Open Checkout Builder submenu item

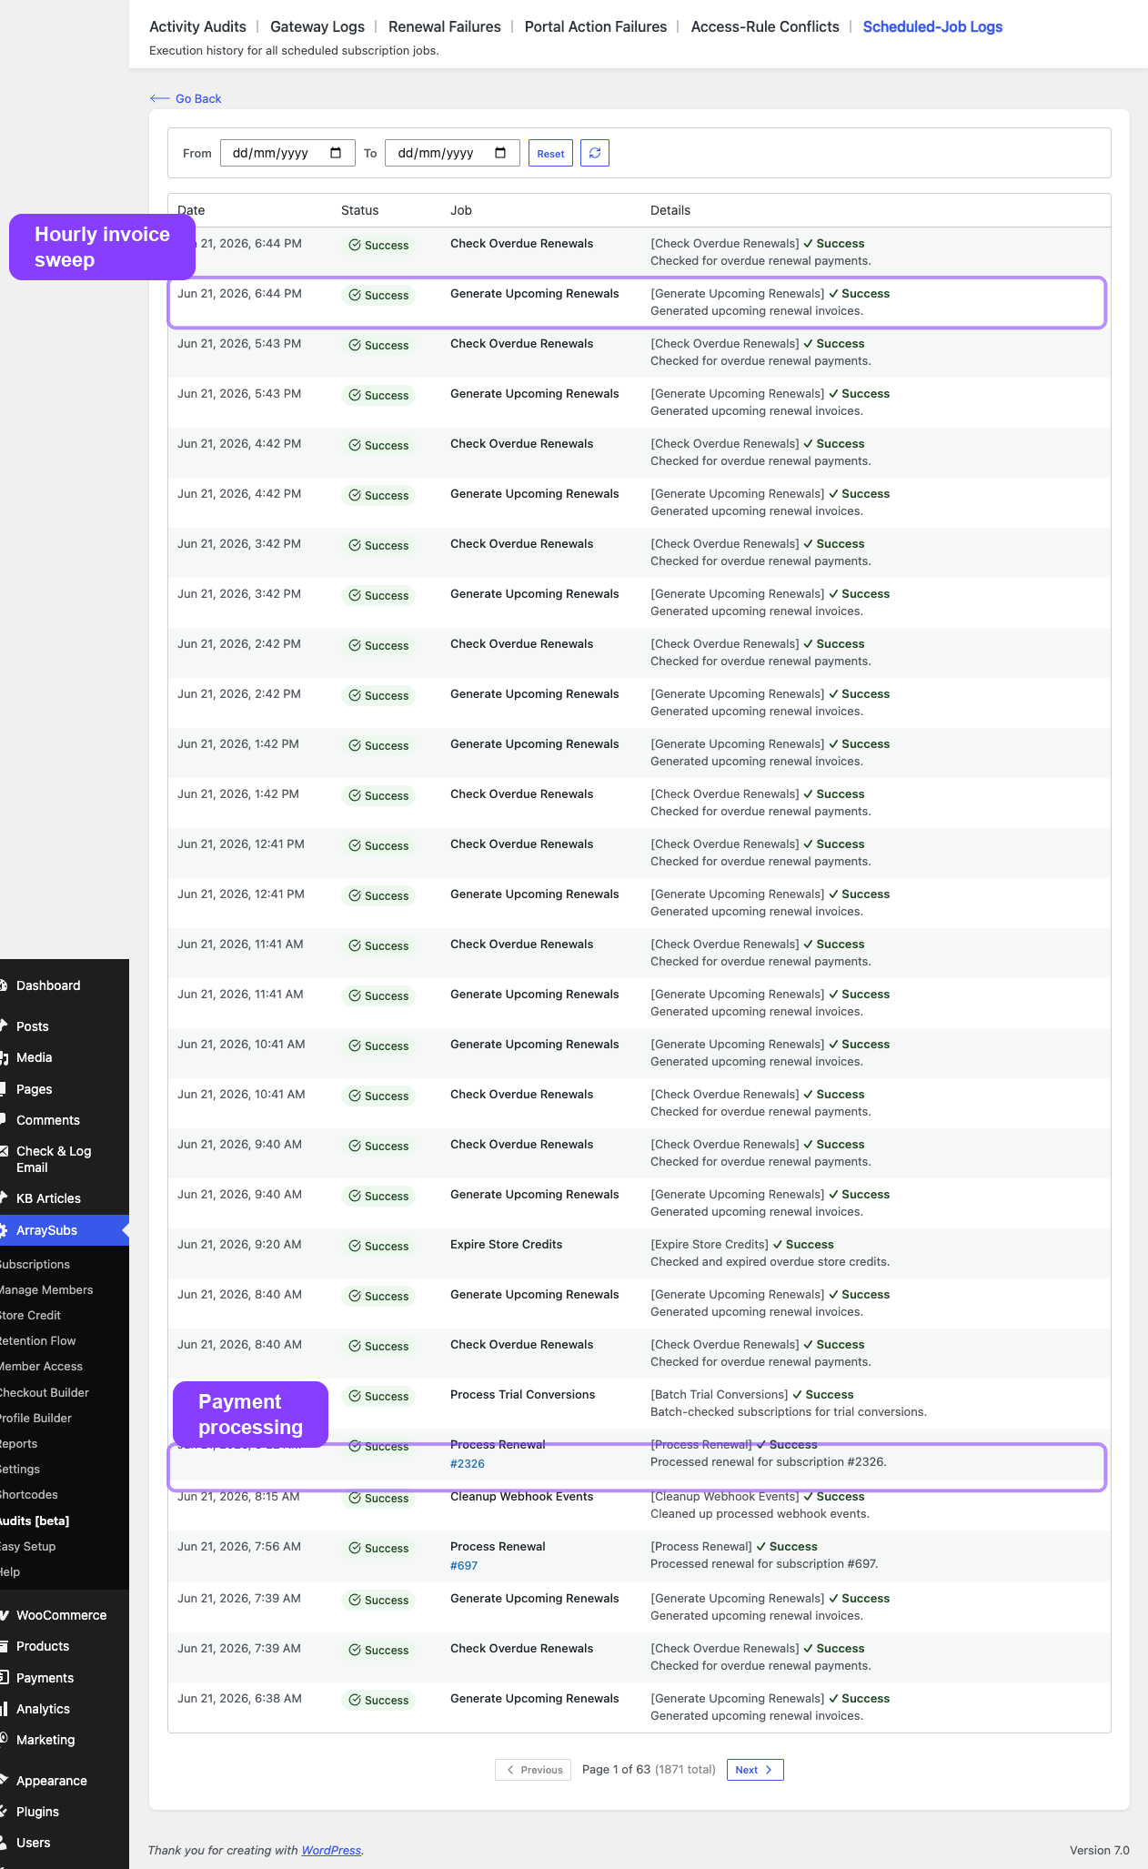(44, 1392)
